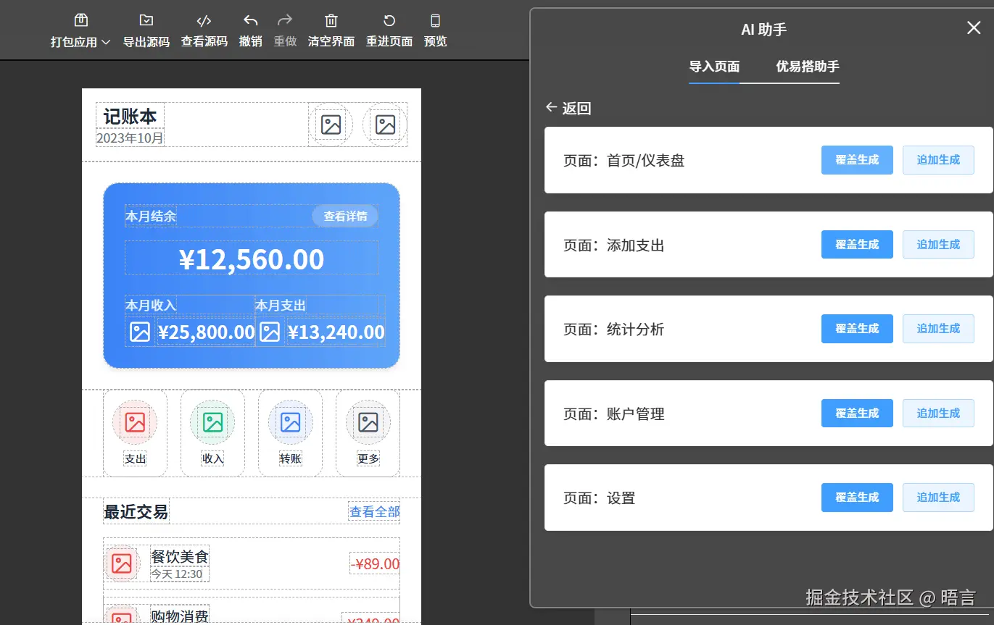Click 追加生成 for 设置 page

pyautogui.click(x=938, y=498)
